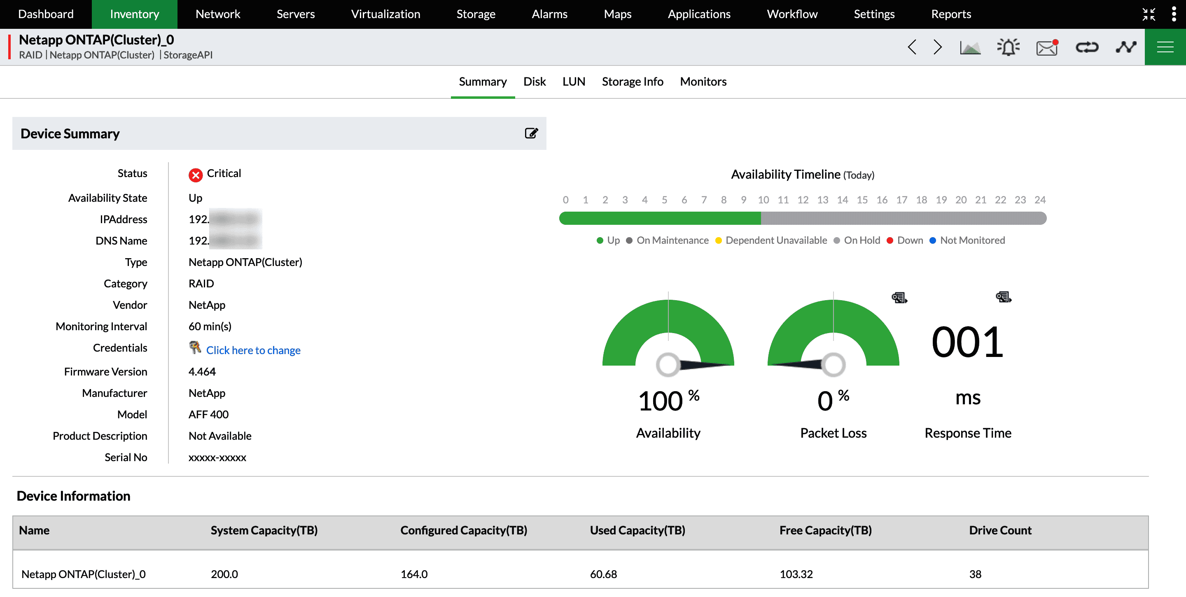Click the email notification icon with red badge
The image size is (1186, 597).
[x=1046, y=47]
